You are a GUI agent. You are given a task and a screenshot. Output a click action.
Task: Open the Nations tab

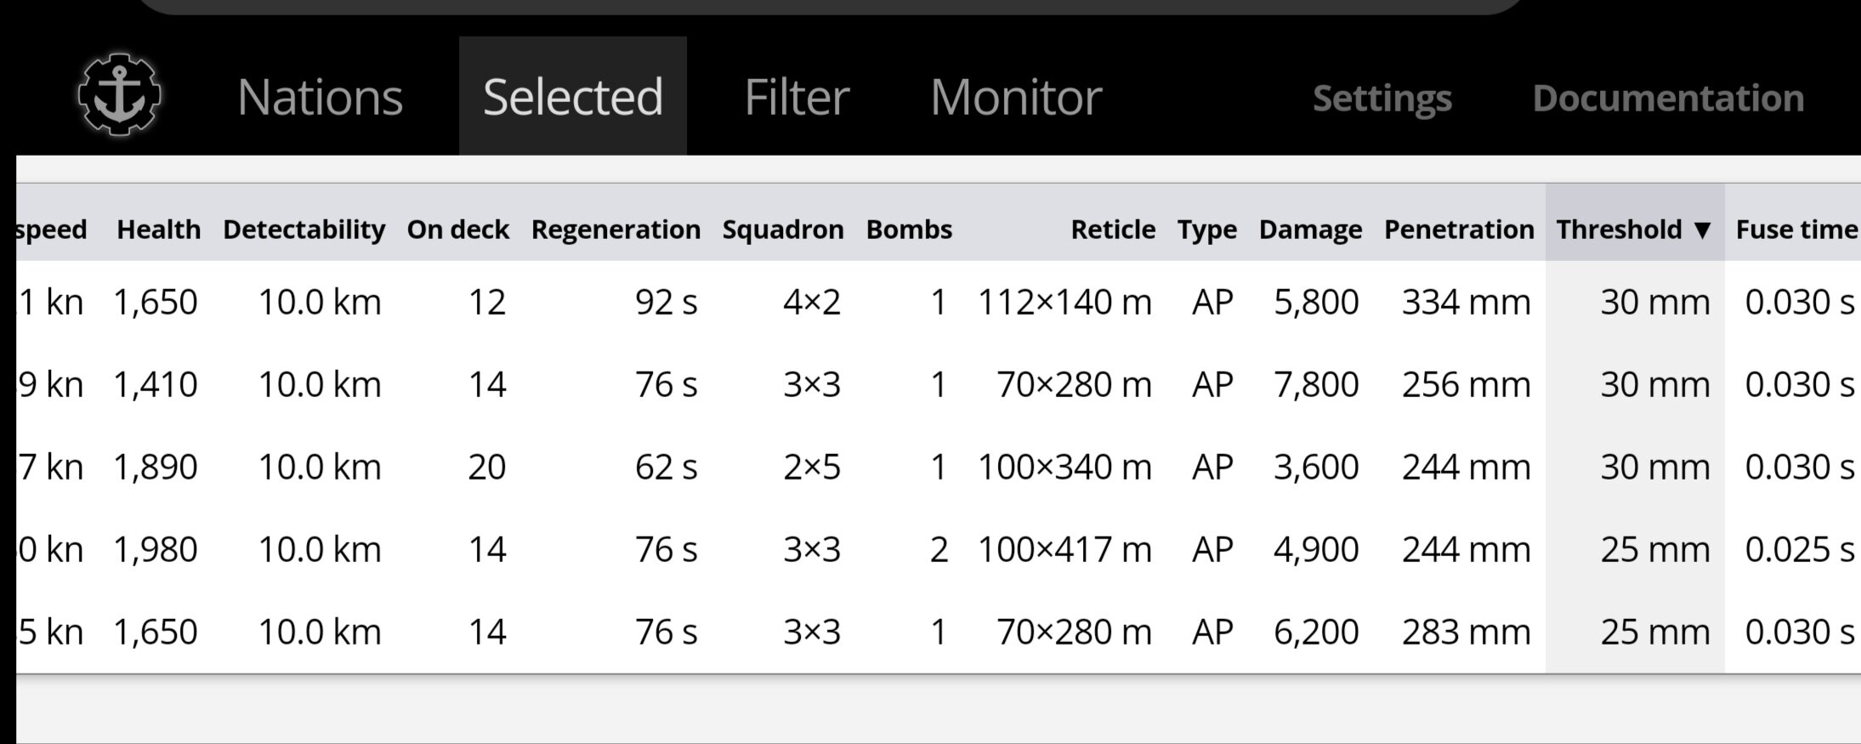tap(320, 97)
